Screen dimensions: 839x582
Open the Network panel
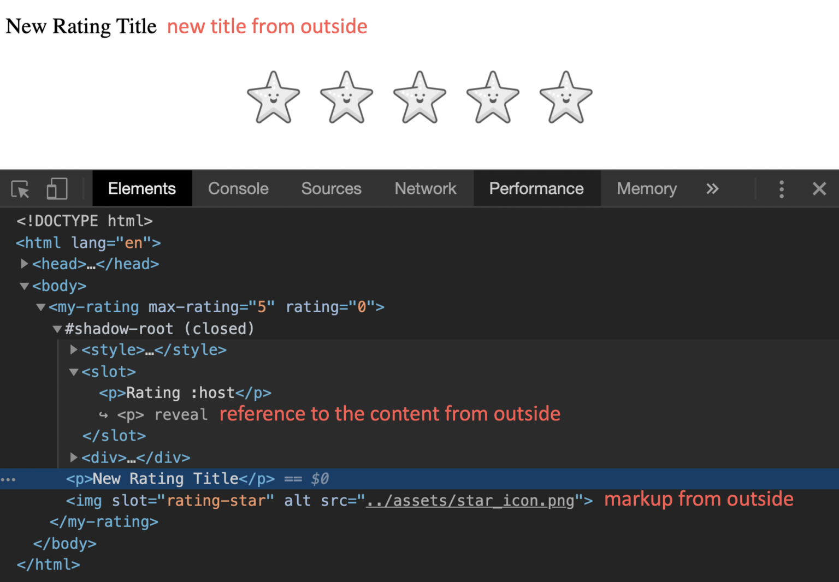coord(426,188)
